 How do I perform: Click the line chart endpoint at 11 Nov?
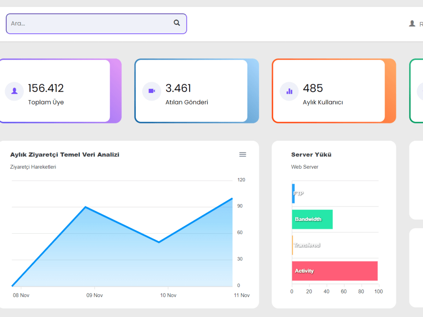click(232, 199)
